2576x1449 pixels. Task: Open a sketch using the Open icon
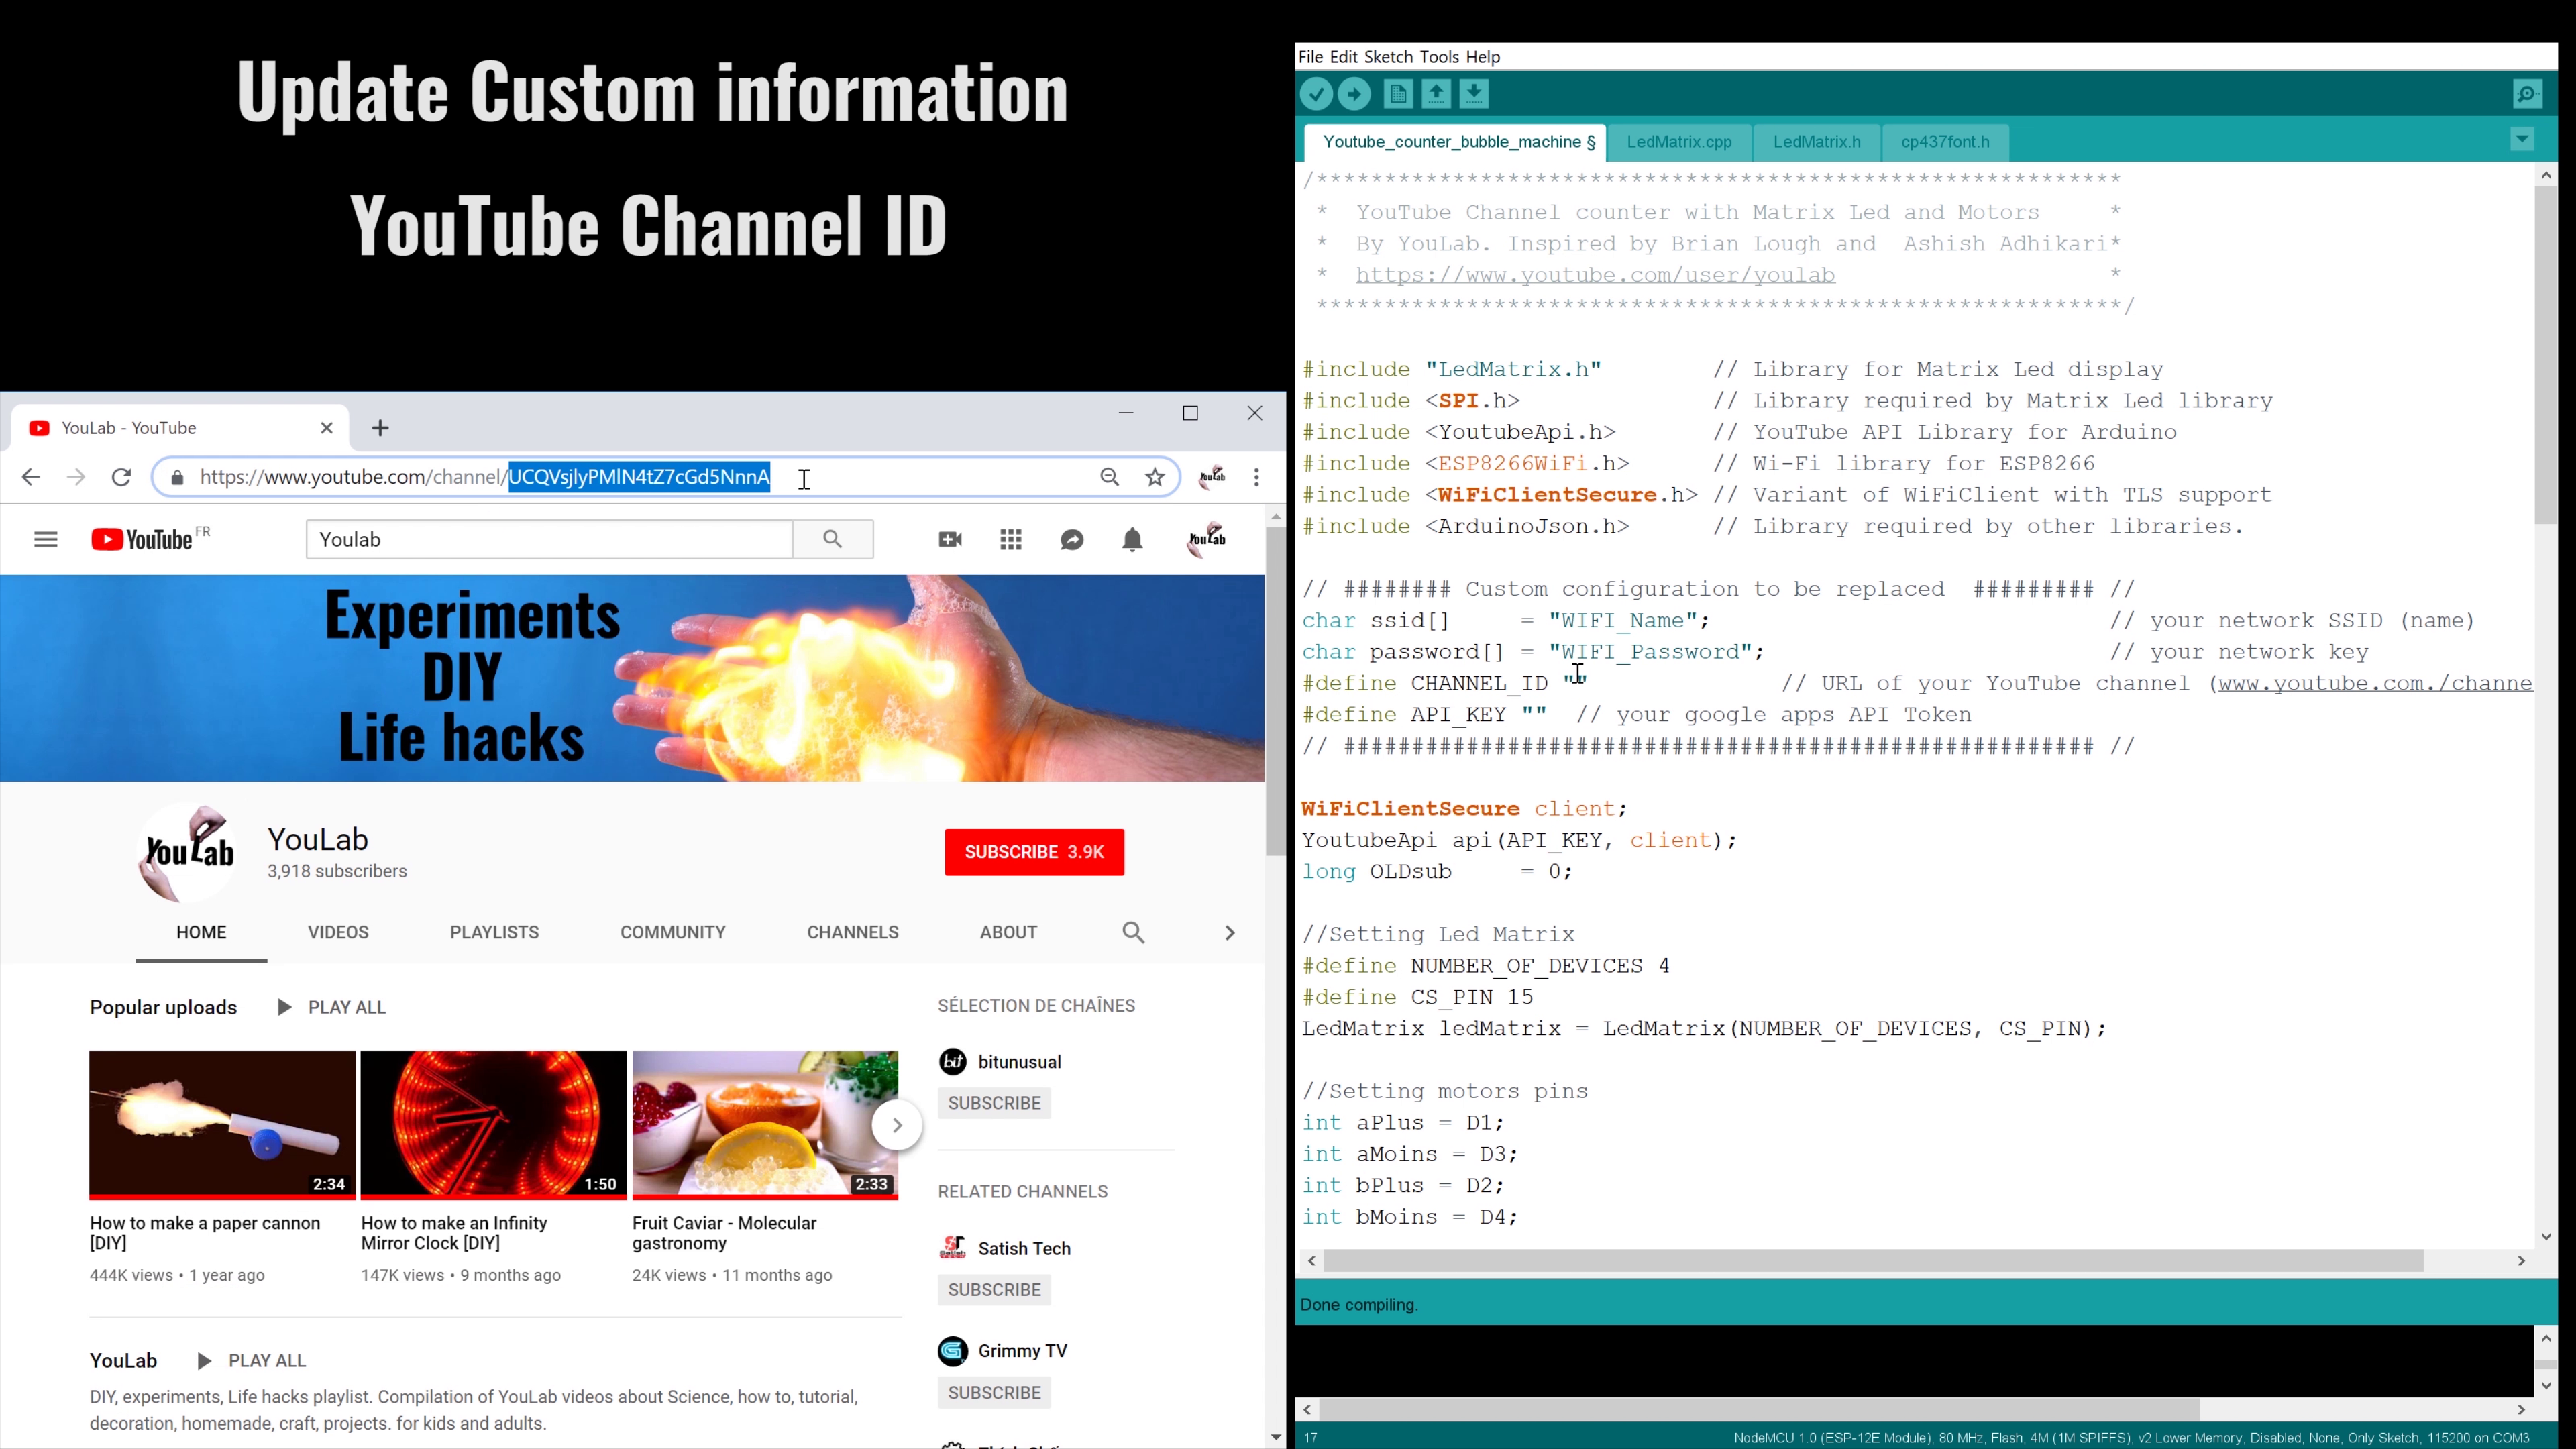(1436, 94)
